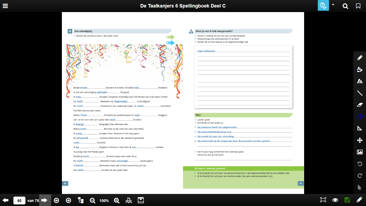Select the highlighter tool

click(x=360, y=69)
